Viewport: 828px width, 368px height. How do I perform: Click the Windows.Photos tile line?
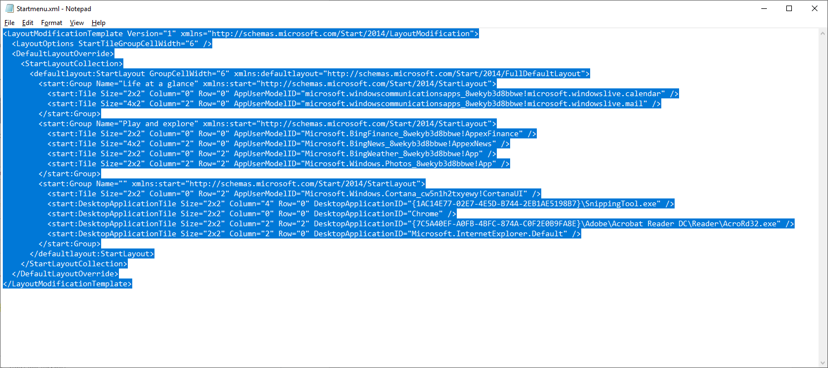278,164
